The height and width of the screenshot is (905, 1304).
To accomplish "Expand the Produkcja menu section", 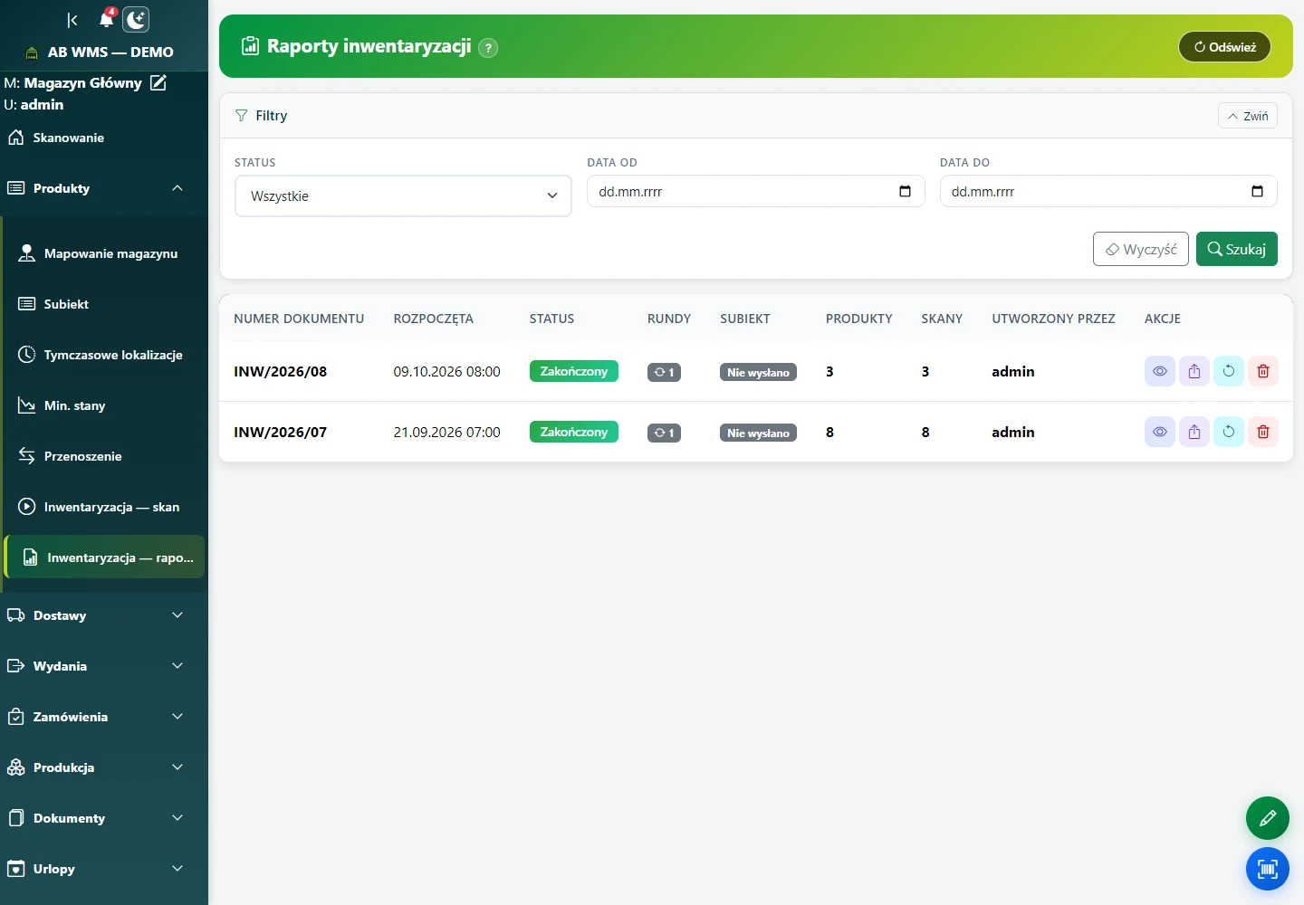I will coord(104,767).
